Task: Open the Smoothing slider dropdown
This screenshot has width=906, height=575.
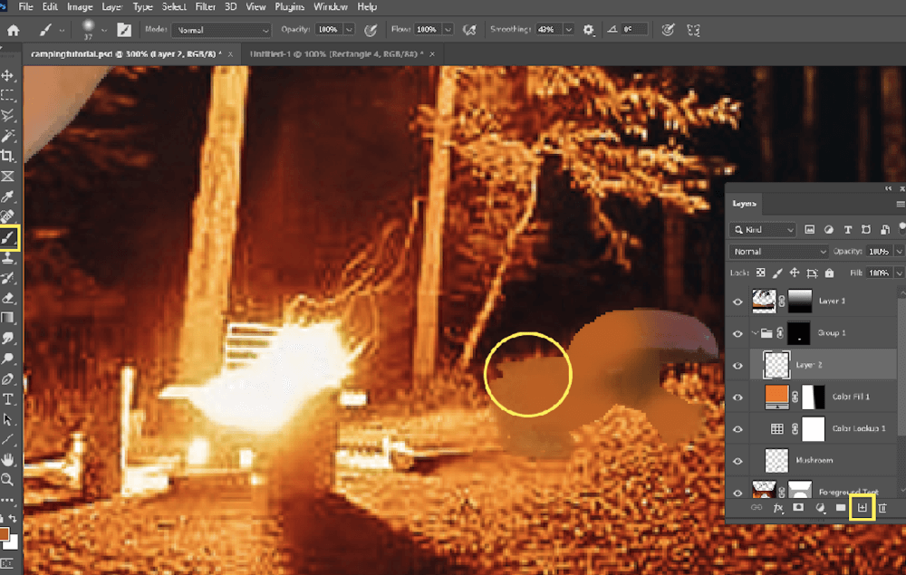Action: pyautogui.click(x=569, y=30)
